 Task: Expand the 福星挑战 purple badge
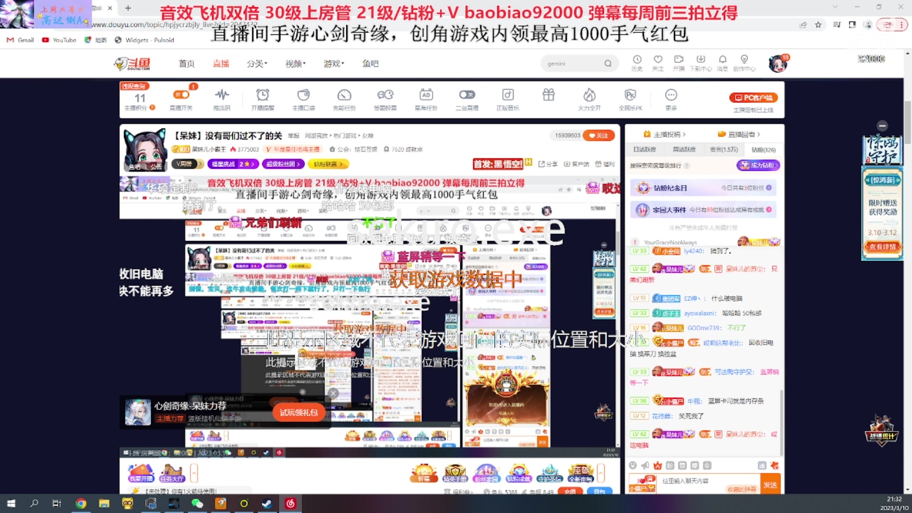(x=233, y=164)
